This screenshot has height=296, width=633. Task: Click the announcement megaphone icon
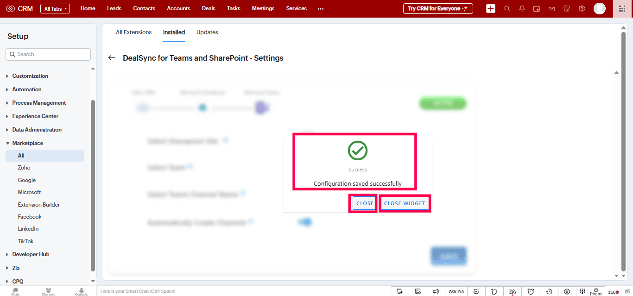coord(436,291)
